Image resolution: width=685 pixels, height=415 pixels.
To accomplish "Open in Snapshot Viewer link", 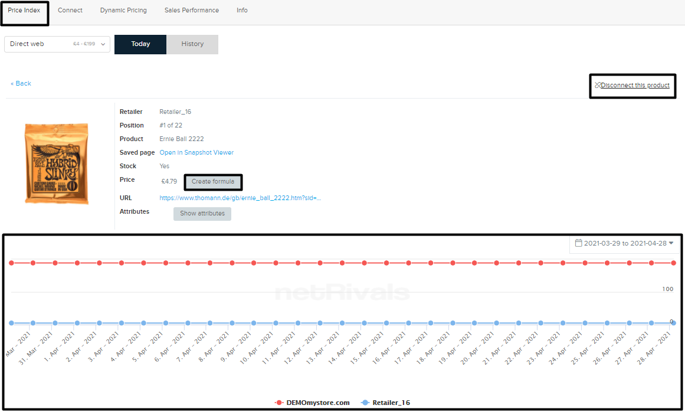I will click(196, 153).
